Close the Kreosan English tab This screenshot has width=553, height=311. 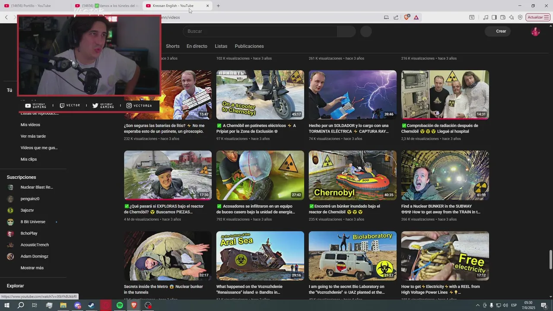207,6
